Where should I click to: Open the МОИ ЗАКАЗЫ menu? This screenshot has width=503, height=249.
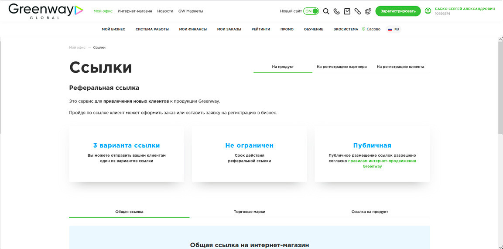tap(229, 29)
